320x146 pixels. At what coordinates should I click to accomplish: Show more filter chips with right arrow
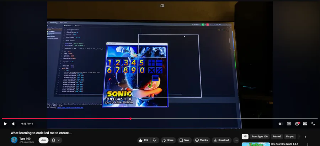pyautogui.click(x=305, y=137)
